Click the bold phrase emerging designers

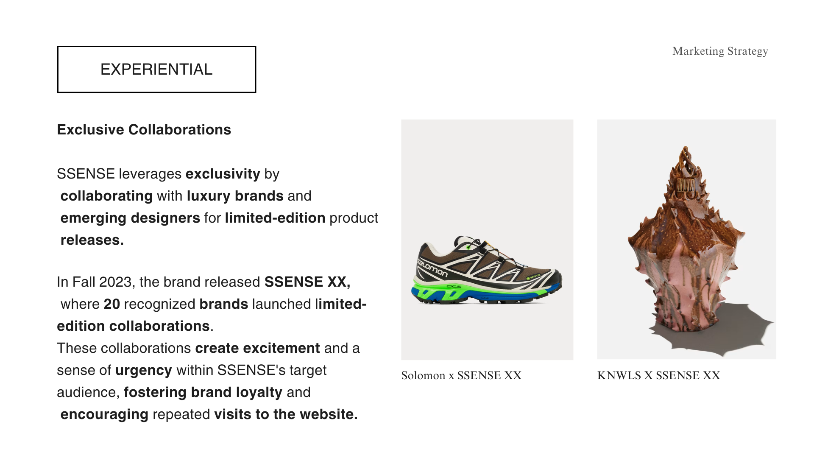coord(130,218)
